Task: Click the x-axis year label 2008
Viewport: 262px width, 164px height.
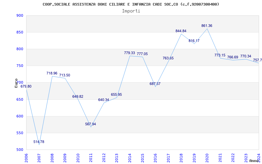Action: pos(52,158)
